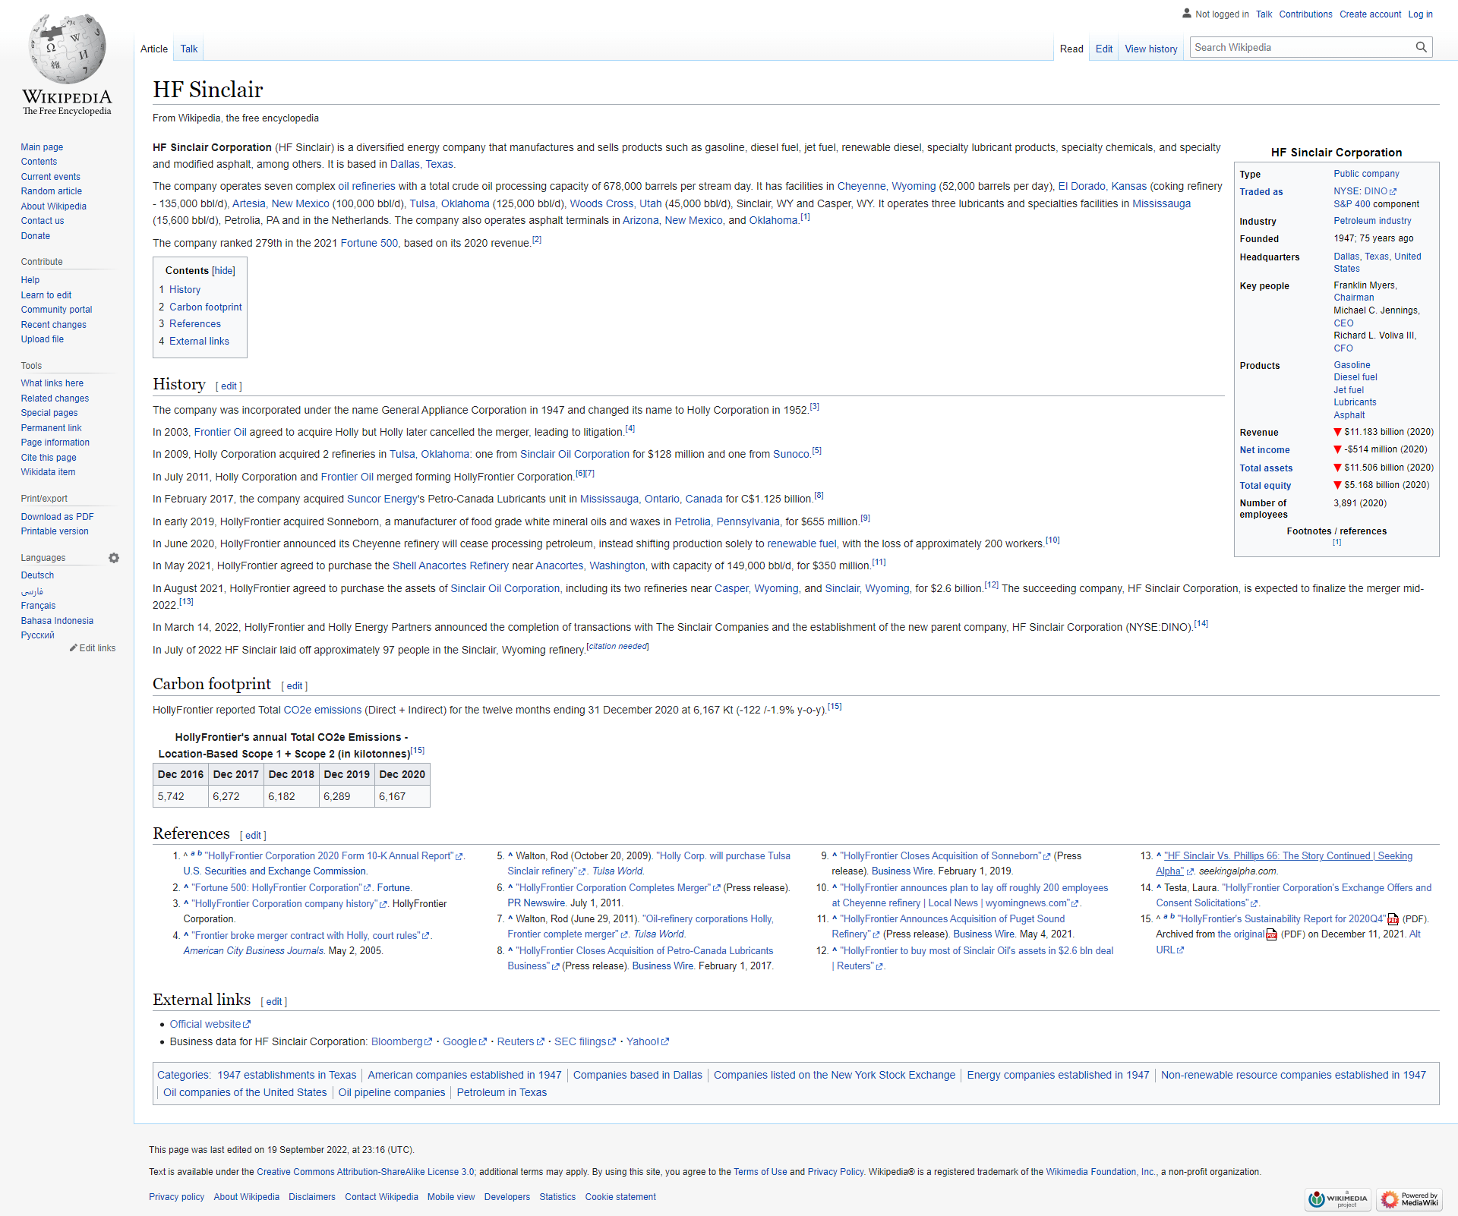Image resolution: width=1458 pixels, height=1216 pixels.
Task: Click external link icon after NYSE: DINO
Action: point(1393,191)
